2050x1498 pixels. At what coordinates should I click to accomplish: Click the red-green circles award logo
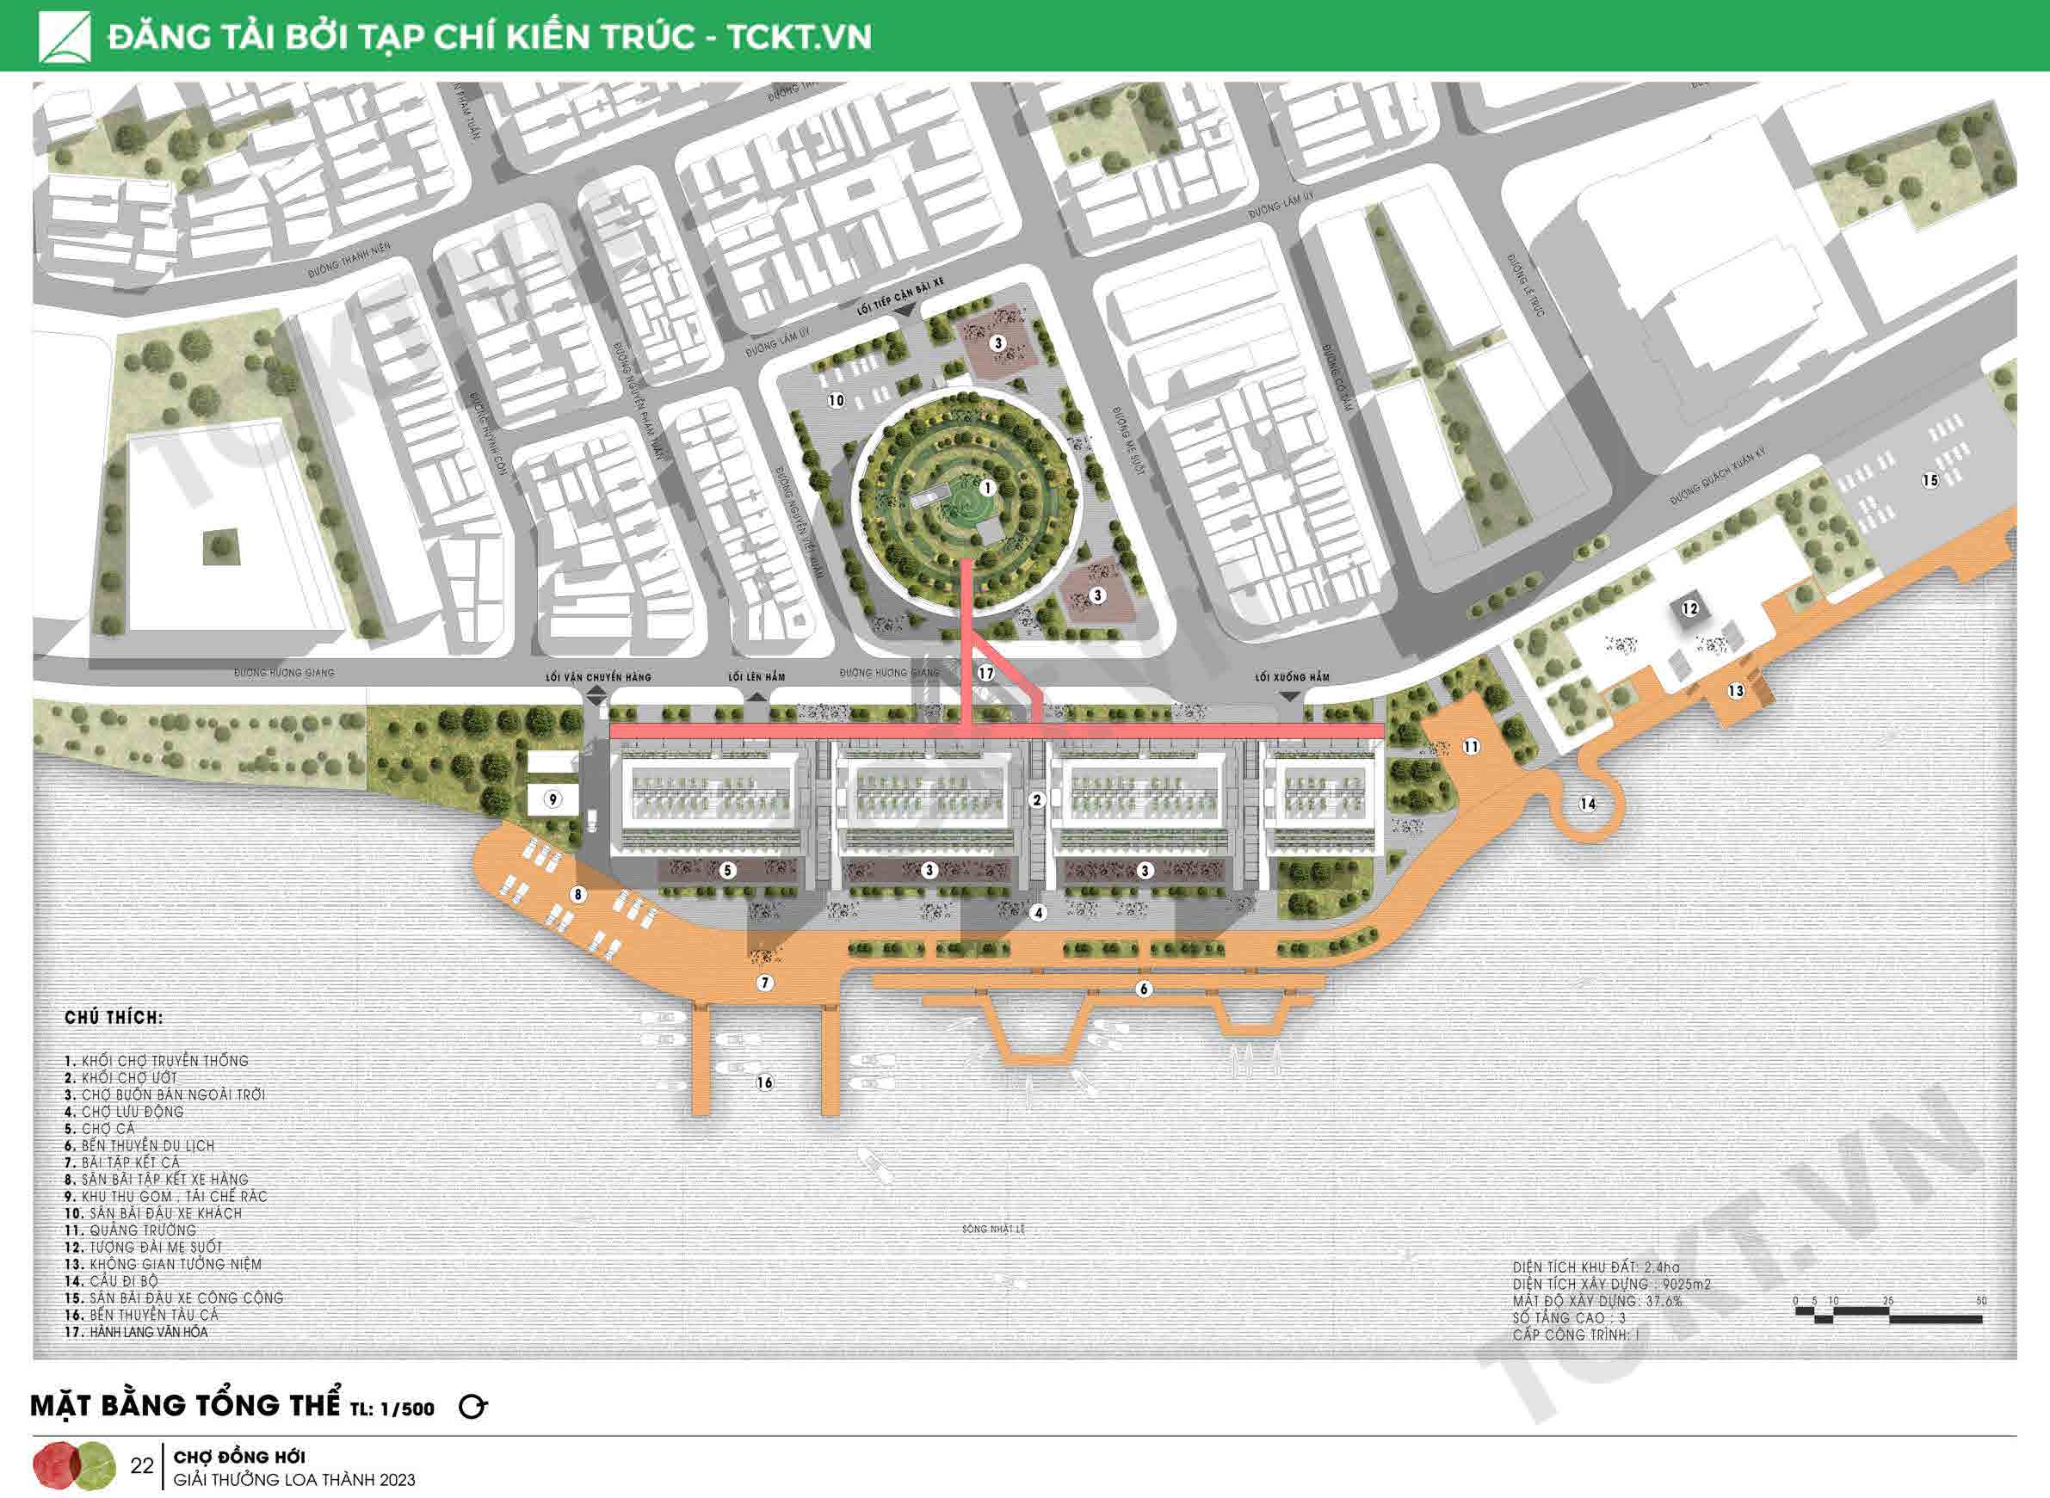coord(74,1464)
